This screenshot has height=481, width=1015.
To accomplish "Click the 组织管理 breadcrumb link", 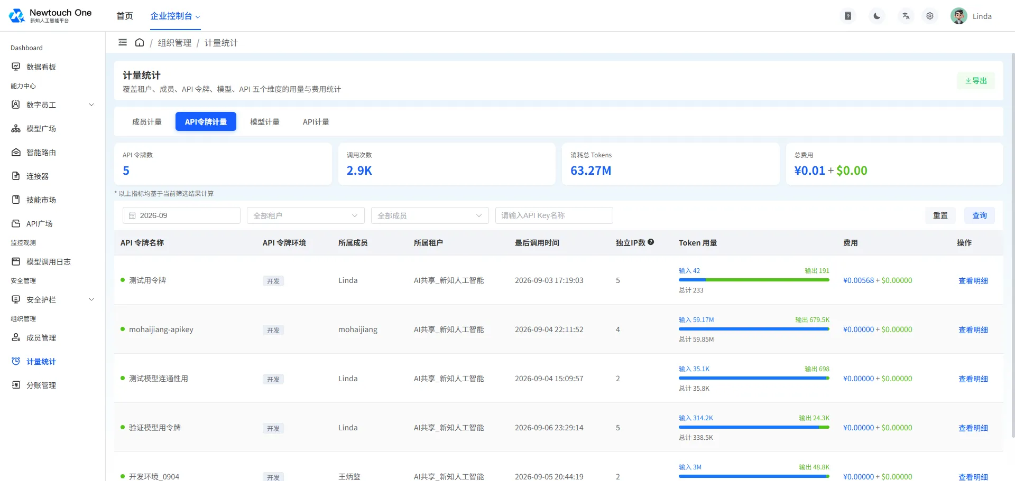I will coord(174,43).
